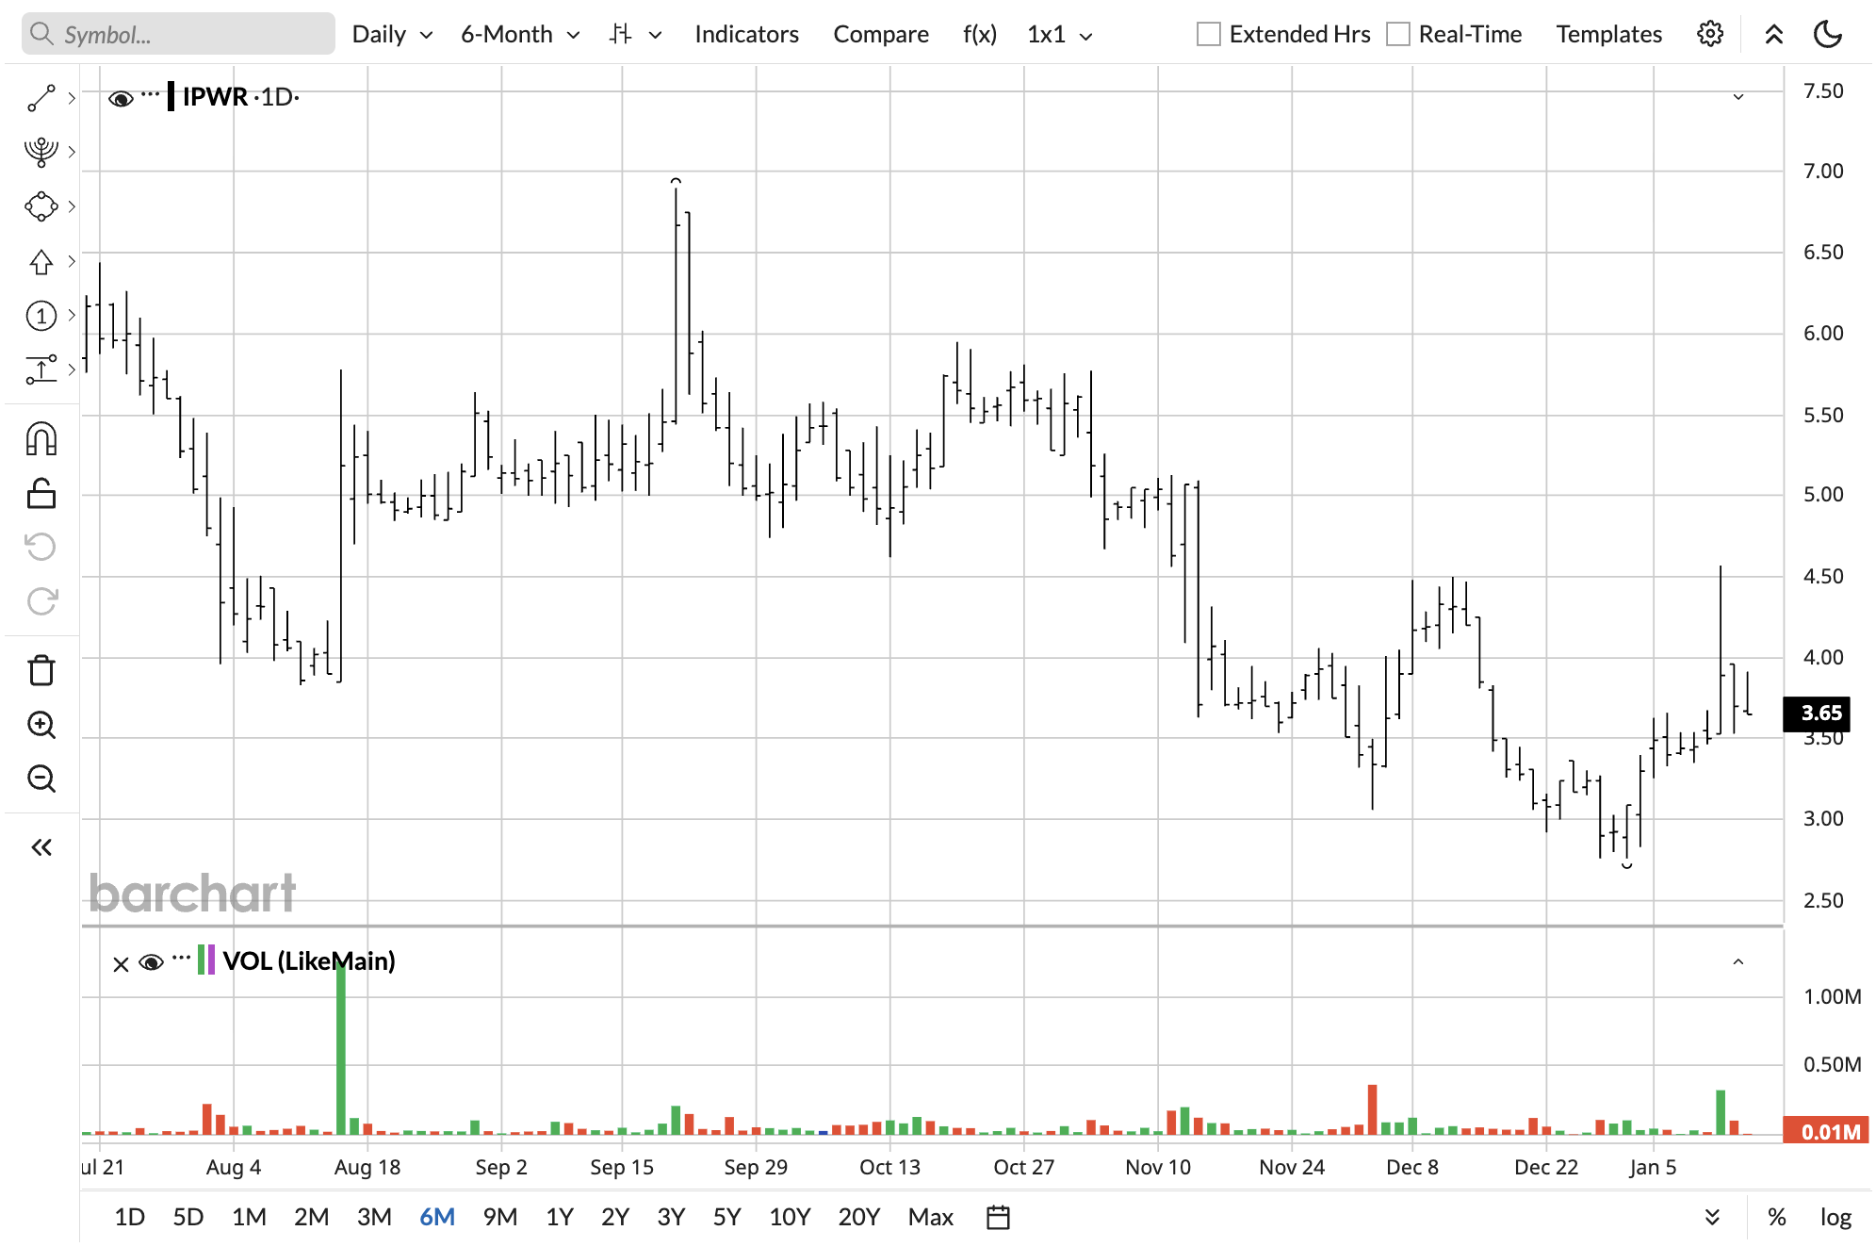
Task: Select the Max range tab
Action: [x=930, y=1217]
